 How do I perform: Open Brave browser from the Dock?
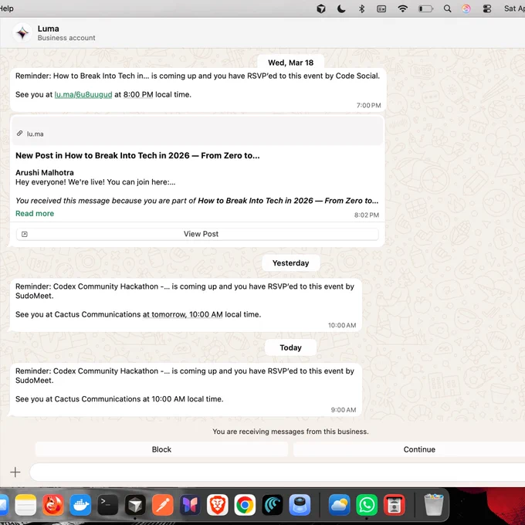(217, 505)
